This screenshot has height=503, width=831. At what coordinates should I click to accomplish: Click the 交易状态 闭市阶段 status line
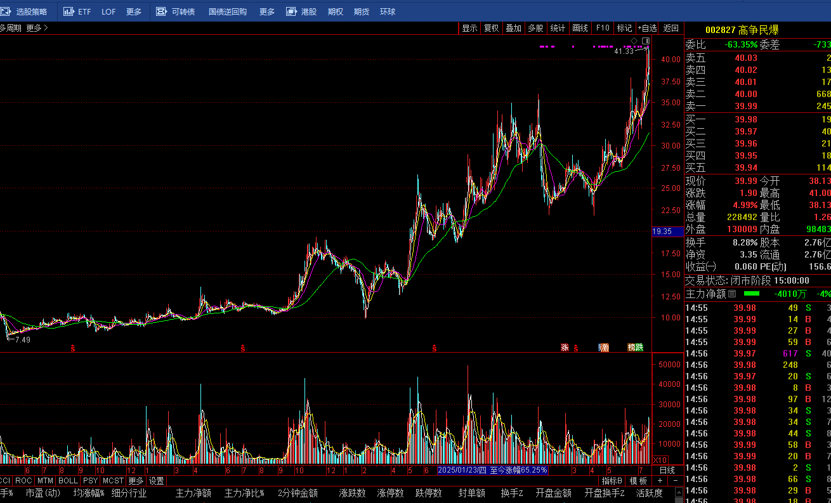click(x=747, y=280)
